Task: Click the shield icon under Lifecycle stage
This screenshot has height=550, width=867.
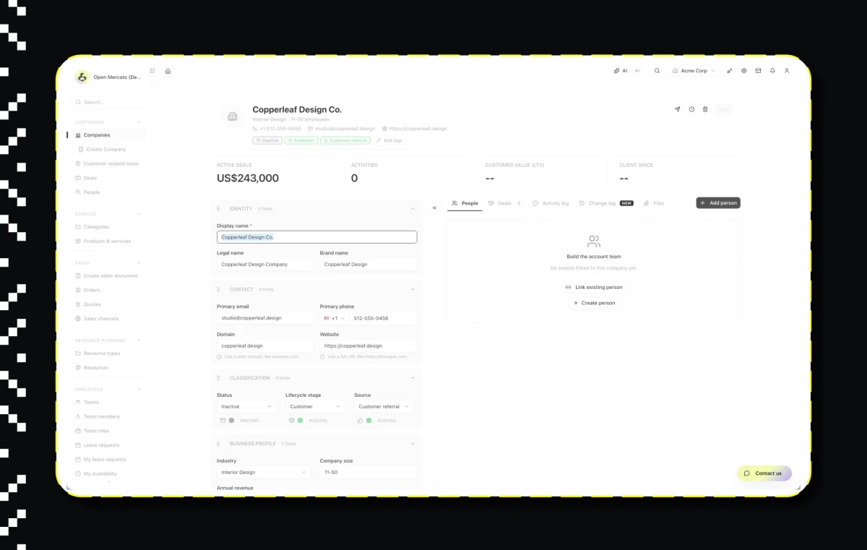Action: click(291, 420)
